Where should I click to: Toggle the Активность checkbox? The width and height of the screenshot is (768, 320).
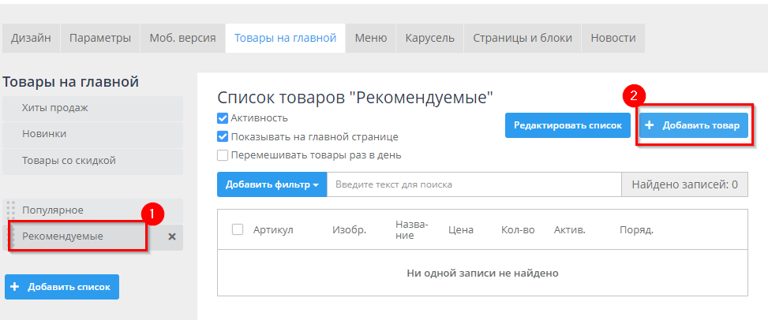click(223, 118)
